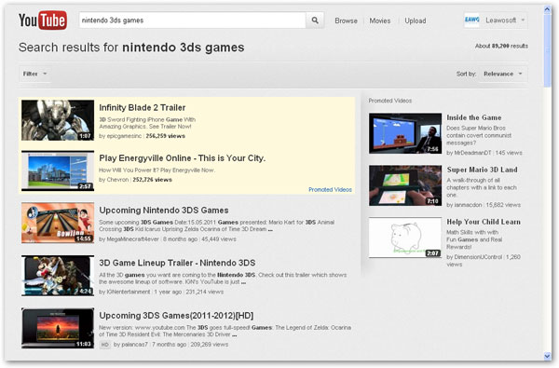Click the HD badge on Upcoming 3DS Games

click(x=104, y=345)
